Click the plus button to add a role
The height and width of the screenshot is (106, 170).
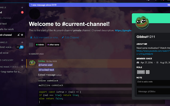tap(148, 72)
